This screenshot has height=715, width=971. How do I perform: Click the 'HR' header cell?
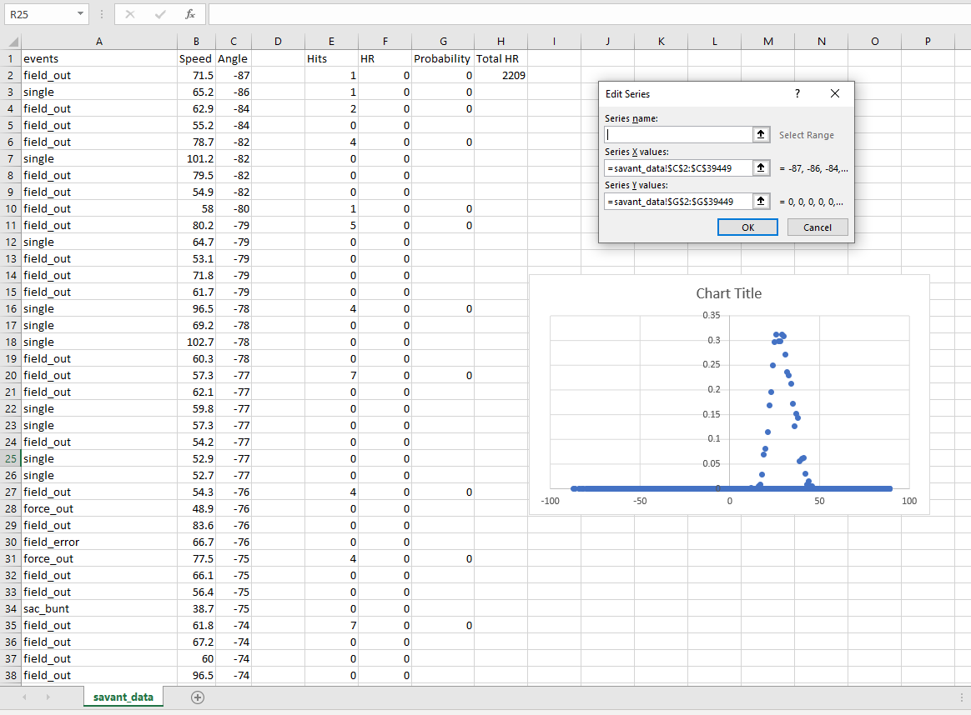385,59
